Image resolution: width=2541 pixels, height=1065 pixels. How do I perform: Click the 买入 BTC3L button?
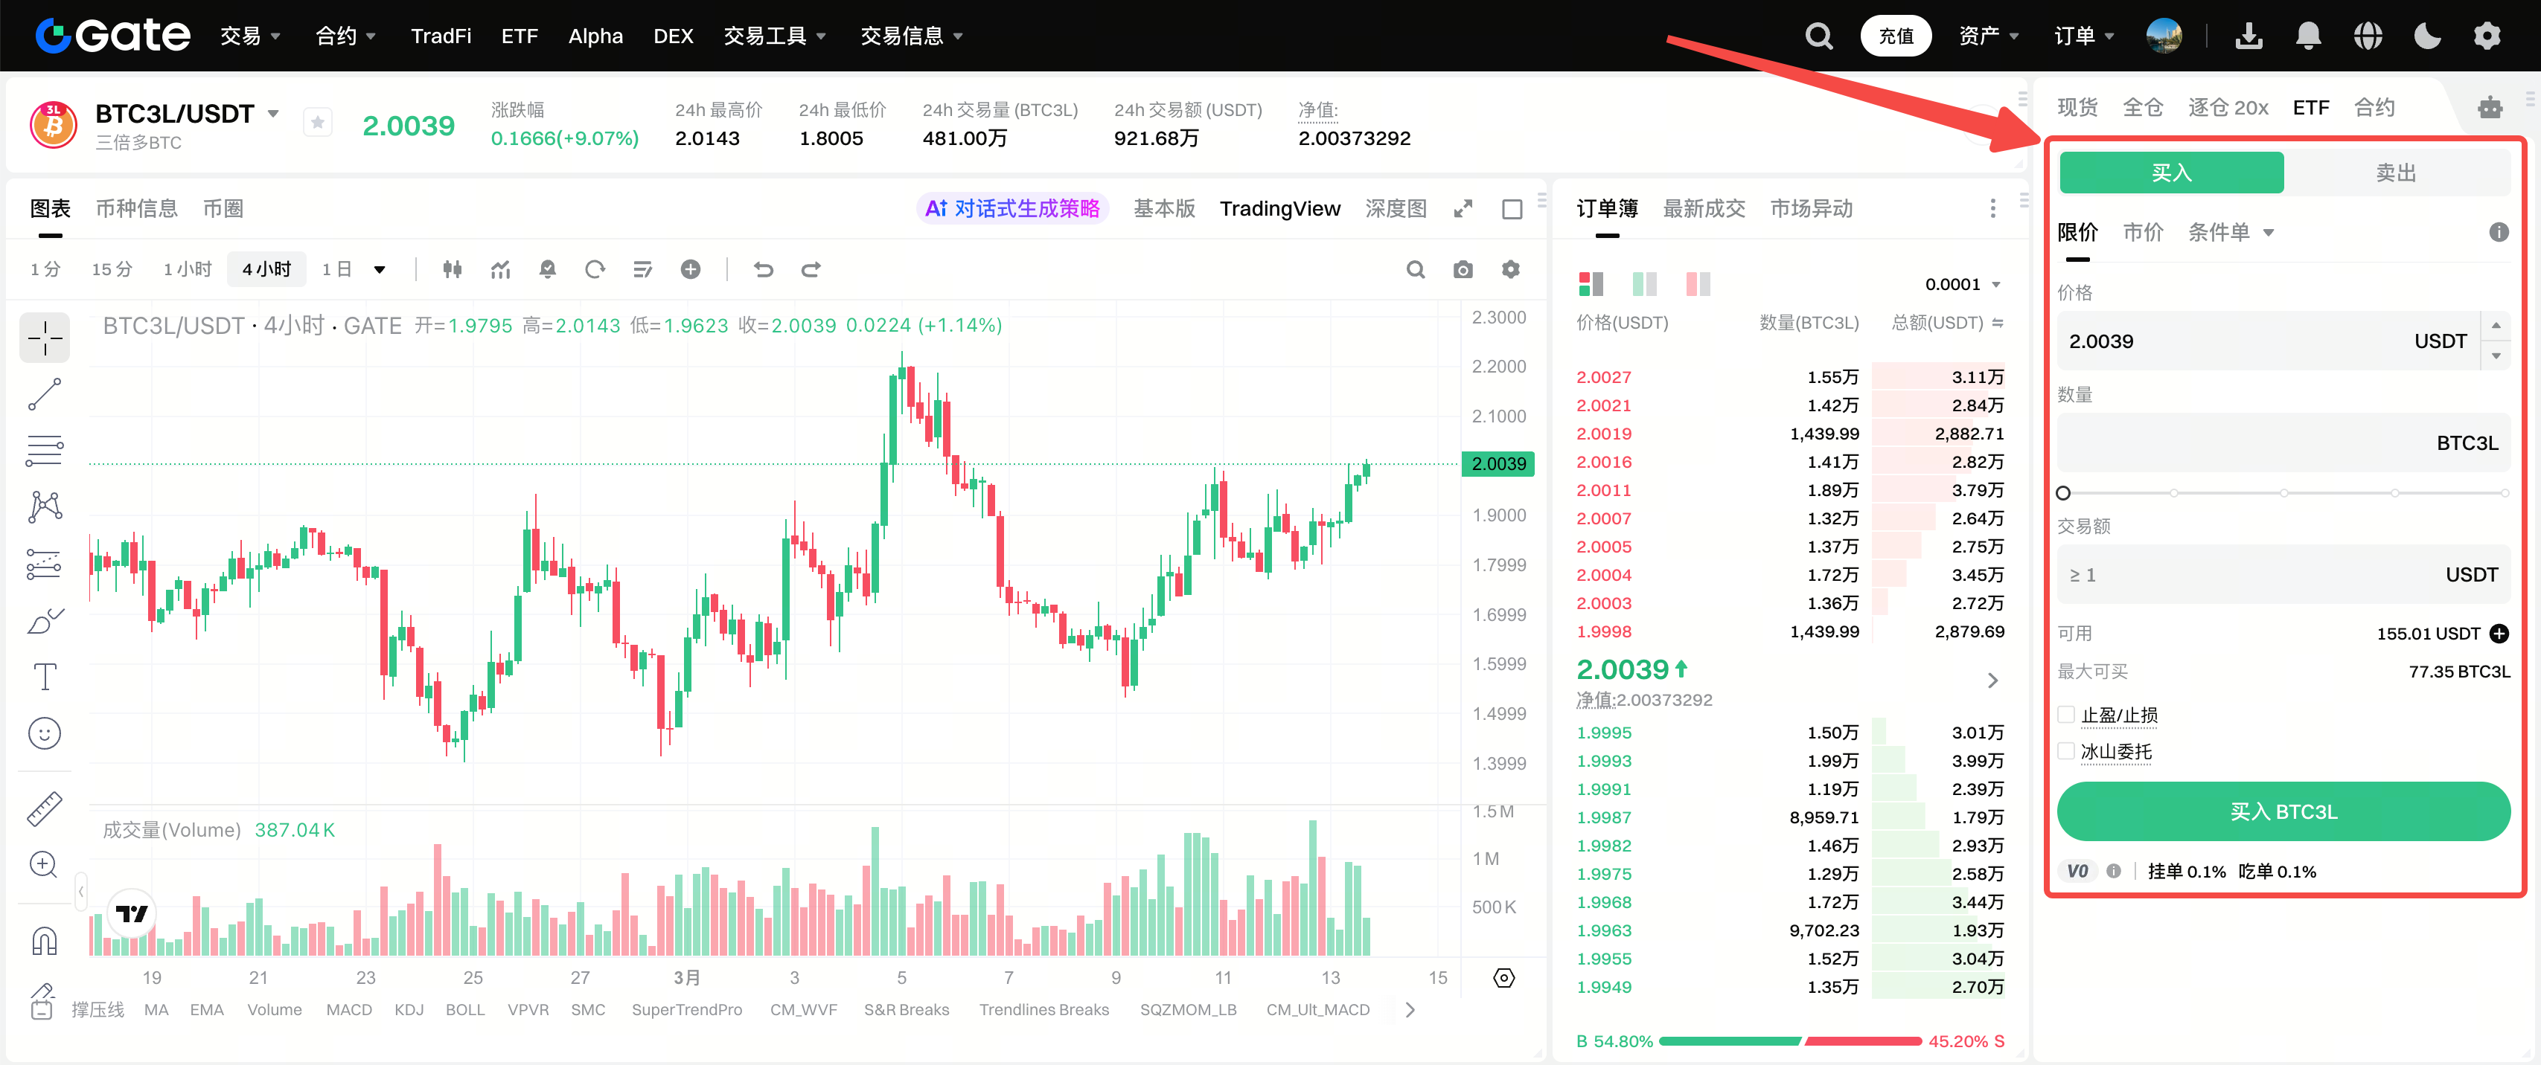tap(2283, 812)
